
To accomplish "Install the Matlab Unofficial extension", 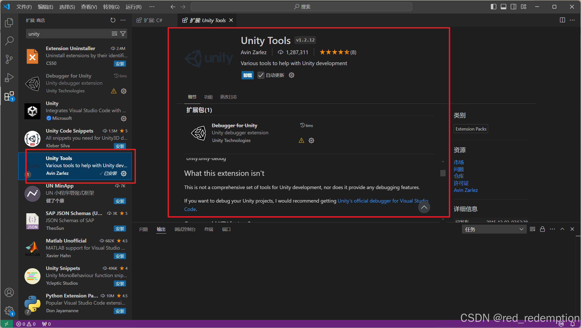I will [120, 256].
